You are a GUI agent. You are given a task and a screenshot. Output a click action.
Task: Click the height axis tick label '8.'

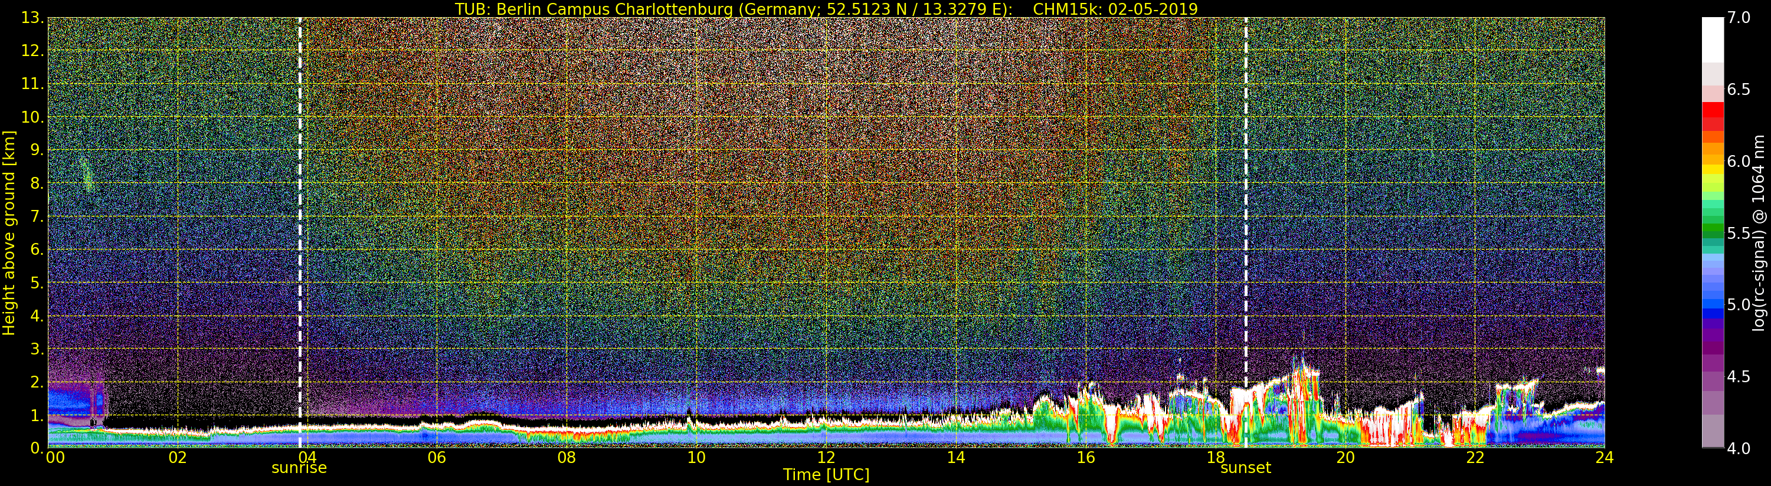pos(37,183)
